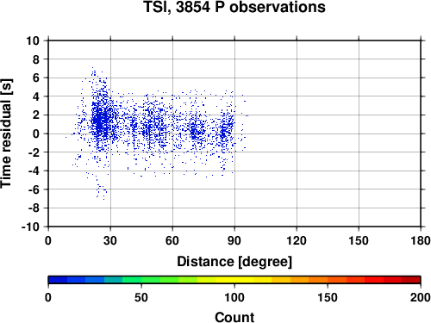Click the x-axis tick label 90

[234, 240]
